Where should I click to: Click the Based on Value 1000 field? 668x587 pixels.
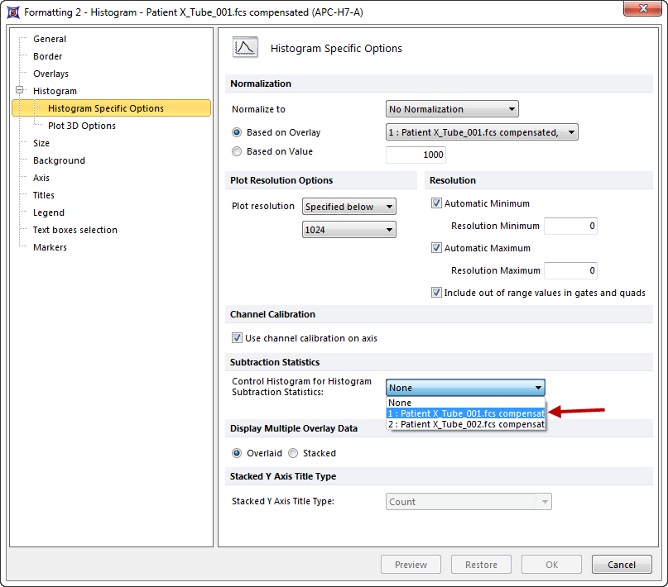[x=416, y=155]
